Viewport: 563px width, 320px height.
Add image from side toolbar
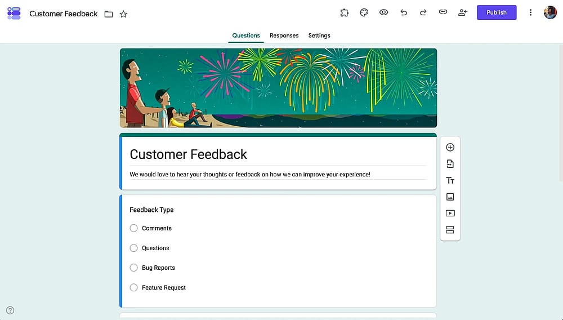tap(450, 197)
